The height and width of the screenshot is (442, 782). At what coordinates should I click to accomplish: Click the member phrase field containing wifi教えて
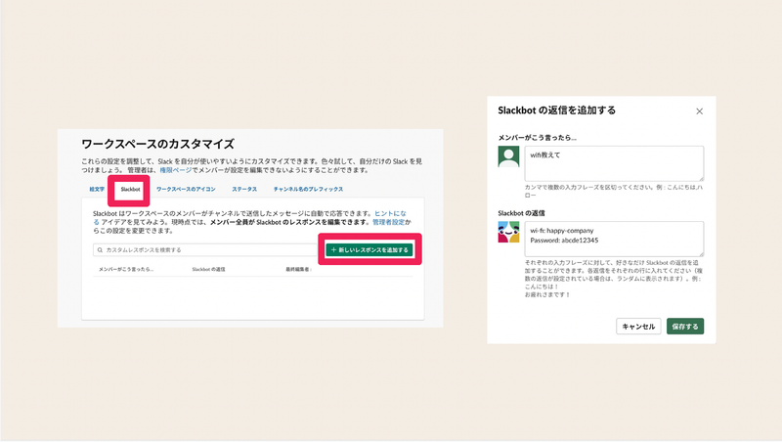614,163
